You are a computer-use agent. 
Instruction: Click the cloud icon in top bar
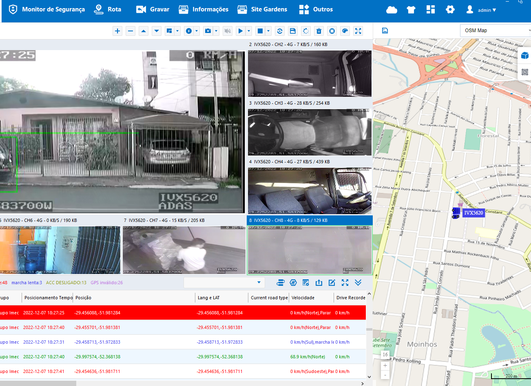[x=392, y=9]
